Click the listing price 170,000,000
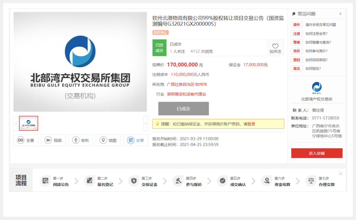This screenshot has height=220, width=356. point(182,65)
